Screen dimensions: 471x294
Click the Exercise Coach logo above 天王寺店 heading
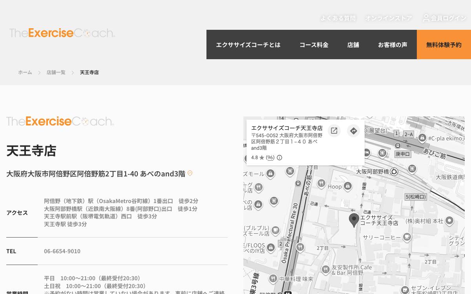(60, 121)
